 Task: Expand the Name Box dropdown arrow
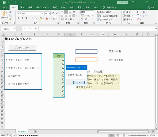point(15,29)
